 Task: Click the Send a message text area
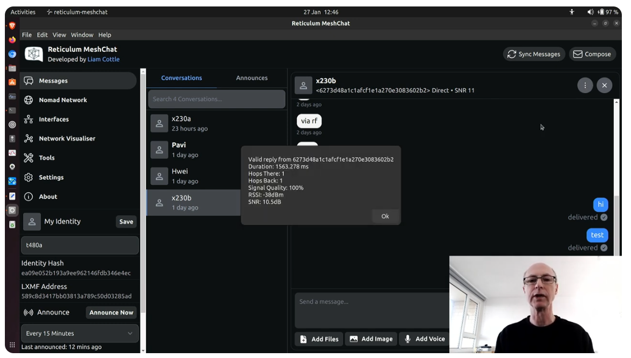[372, 310]
